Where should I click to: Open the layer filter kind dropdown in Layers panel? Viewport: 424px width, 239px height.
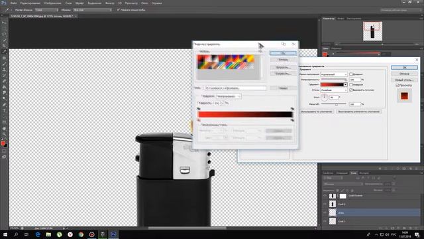coord(333,178)
